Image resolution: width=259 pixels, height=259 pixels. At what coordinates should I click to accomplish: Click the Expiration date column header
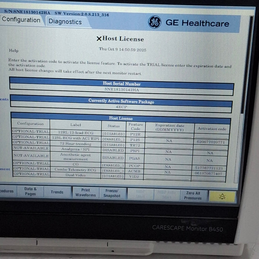pyautogui.click(x=169, y=128)
